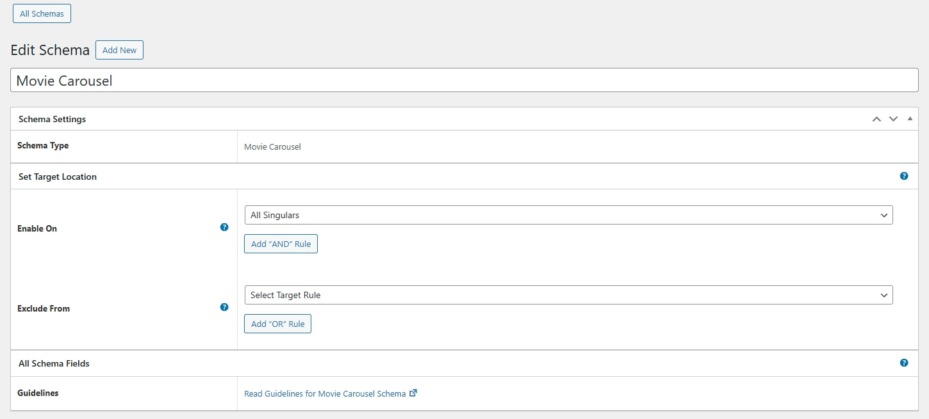Read Guidelines for Movie Carousel Schema
Image resolution: width=929 pixels, height=419 pixels.
(324, 393)
